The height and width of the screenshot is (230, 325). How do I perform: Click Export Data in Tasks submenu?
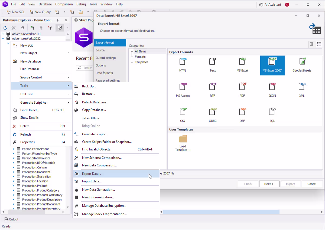[116, 174]
